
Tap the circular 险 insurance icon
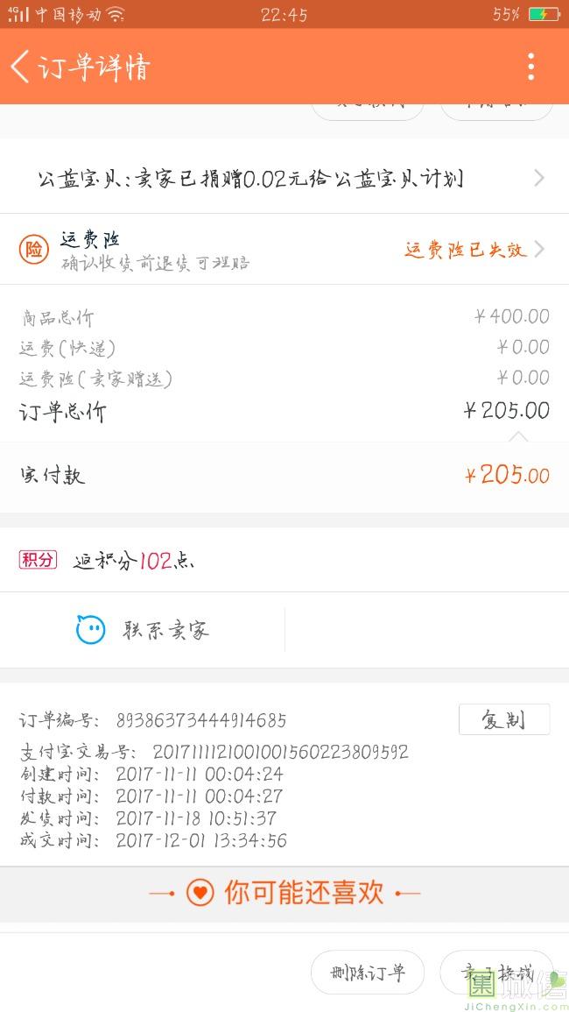(x=33, y=250)
